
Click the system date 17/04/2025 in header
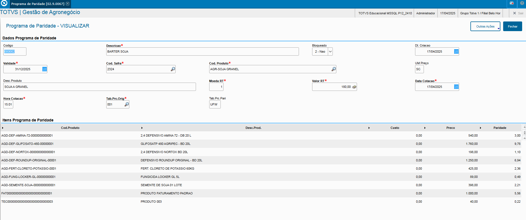pyautogui.click(x=448, y=13)
